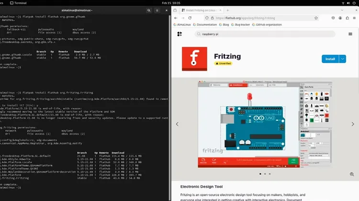Image resolution: width=359 pixels, height=201 pixels.
Task: Open the terminal hamburger menu
Action: pos(157,11)
